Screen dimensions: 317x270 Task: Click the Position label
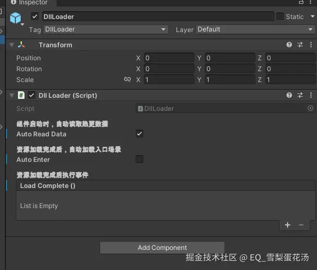(x=28, y=58)
